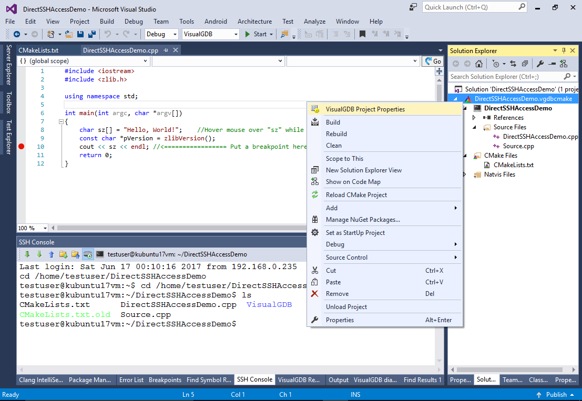Click the Open File folder icon
The width and height of the screenshot is (582, 401).
(69, 34)
